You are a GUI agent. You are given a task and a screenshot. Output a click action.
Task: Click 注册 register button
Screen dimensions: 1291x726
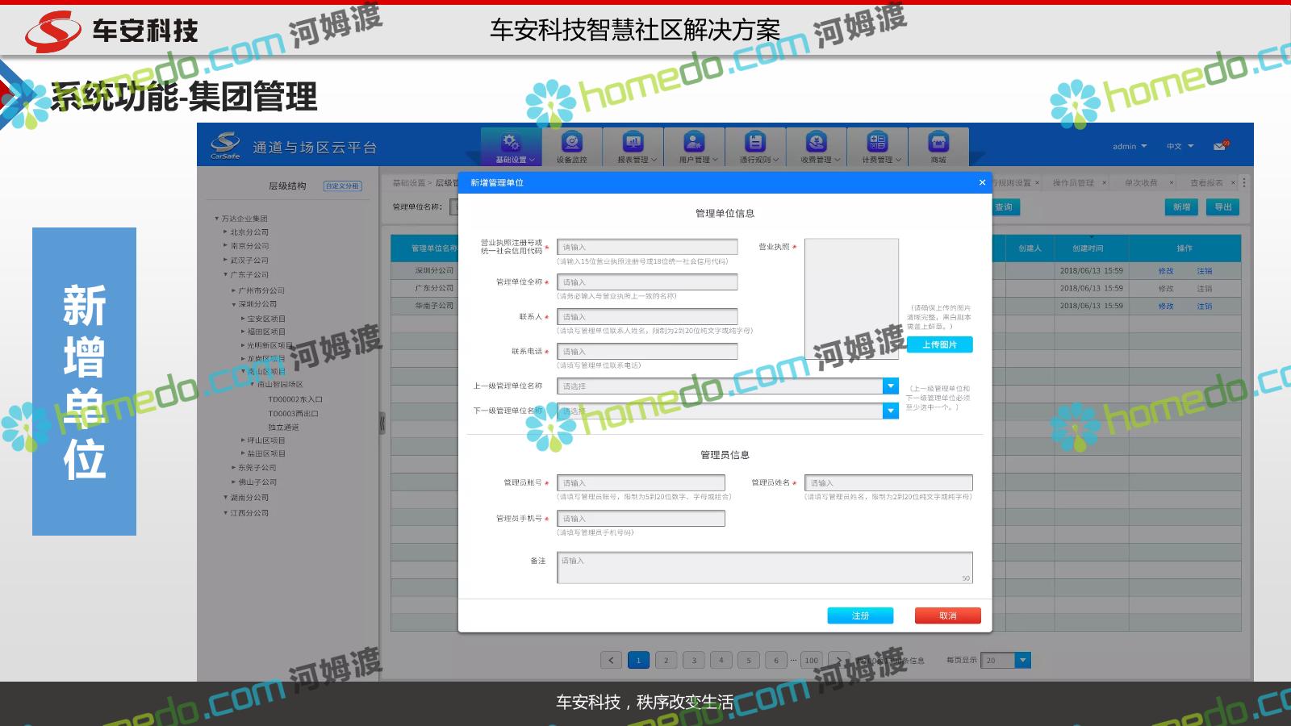(860, 615)
